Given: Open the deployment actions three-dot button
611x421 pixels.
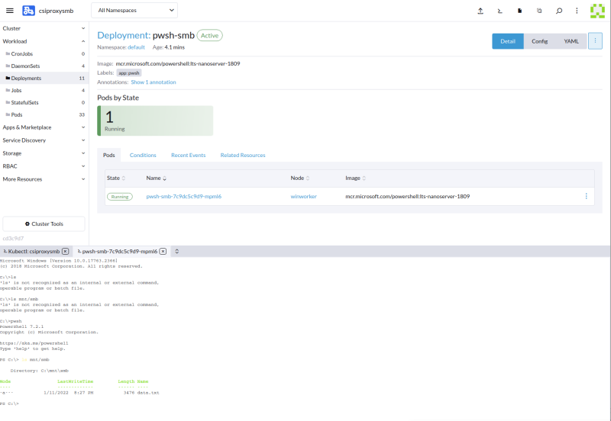Looking at the screenshot, I should coord(595,41).
